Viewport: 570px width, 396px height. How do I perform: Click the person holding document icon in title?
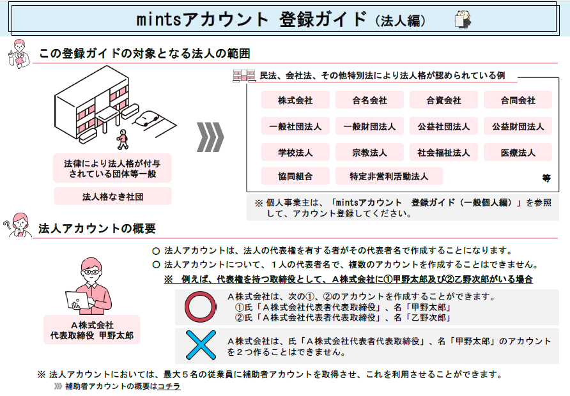(x=463, y=19)
